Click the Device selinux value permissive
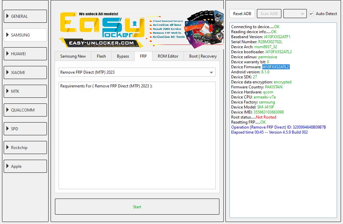Image resolution: width=343 pixels, height=224 pixels. (x=268, y=57)
